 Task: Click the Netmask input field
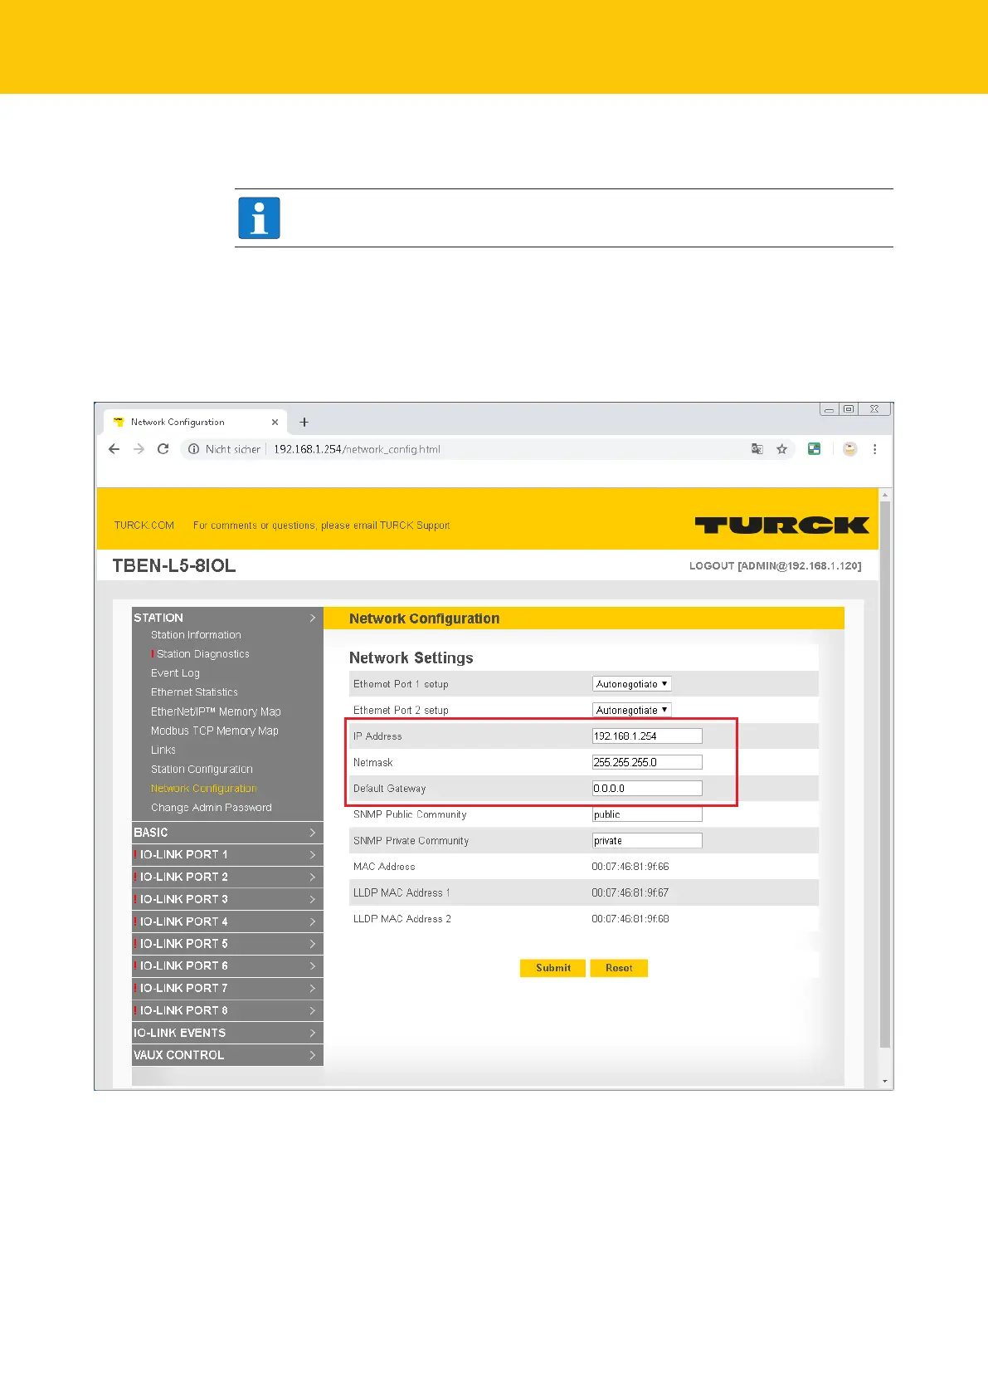click(x=647, y=762)
